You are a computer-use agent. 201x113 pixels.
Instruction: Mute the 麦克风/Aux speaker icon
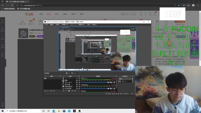pos(111,82)
